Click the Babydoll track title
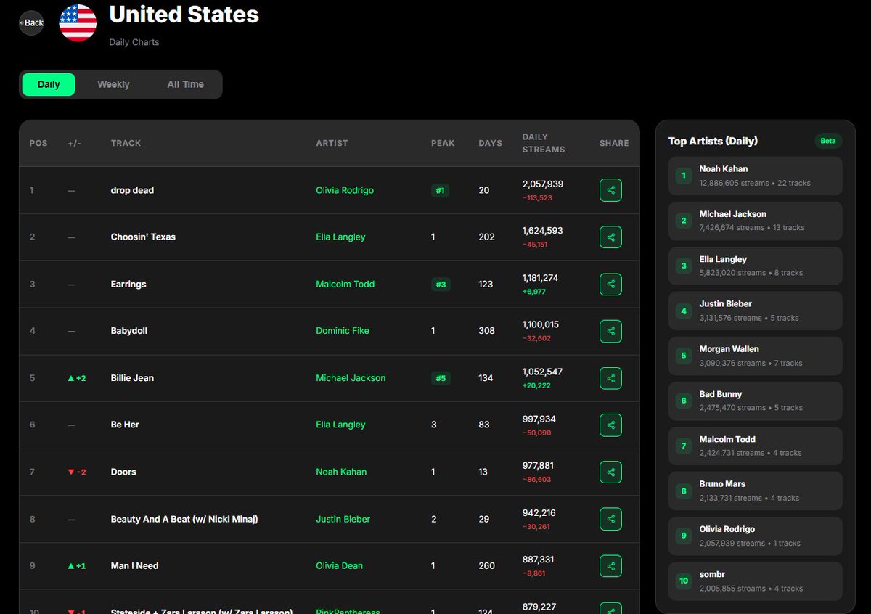 tap(129, 330)
